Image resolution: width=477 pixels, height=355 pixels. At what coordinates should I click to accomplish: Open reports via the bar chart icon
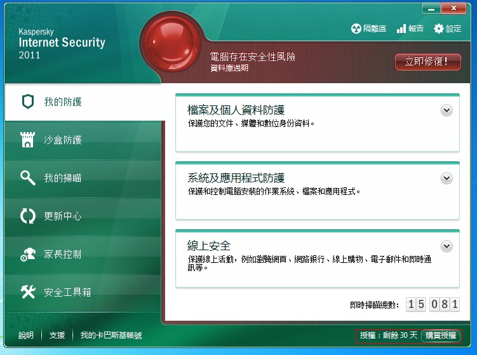click(401, 29)
